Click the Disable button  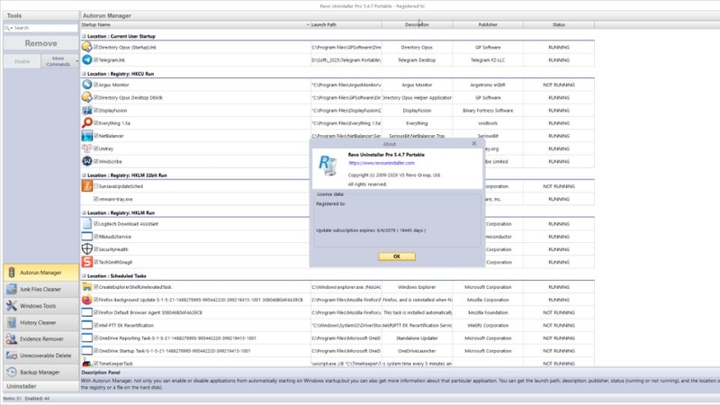point(22,61)
